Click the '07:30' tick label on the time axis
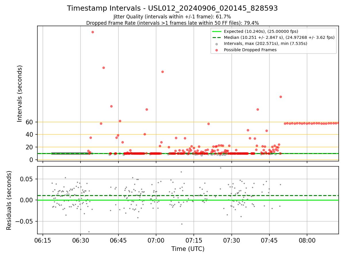 pyautogui.click(x=231, y=240)
